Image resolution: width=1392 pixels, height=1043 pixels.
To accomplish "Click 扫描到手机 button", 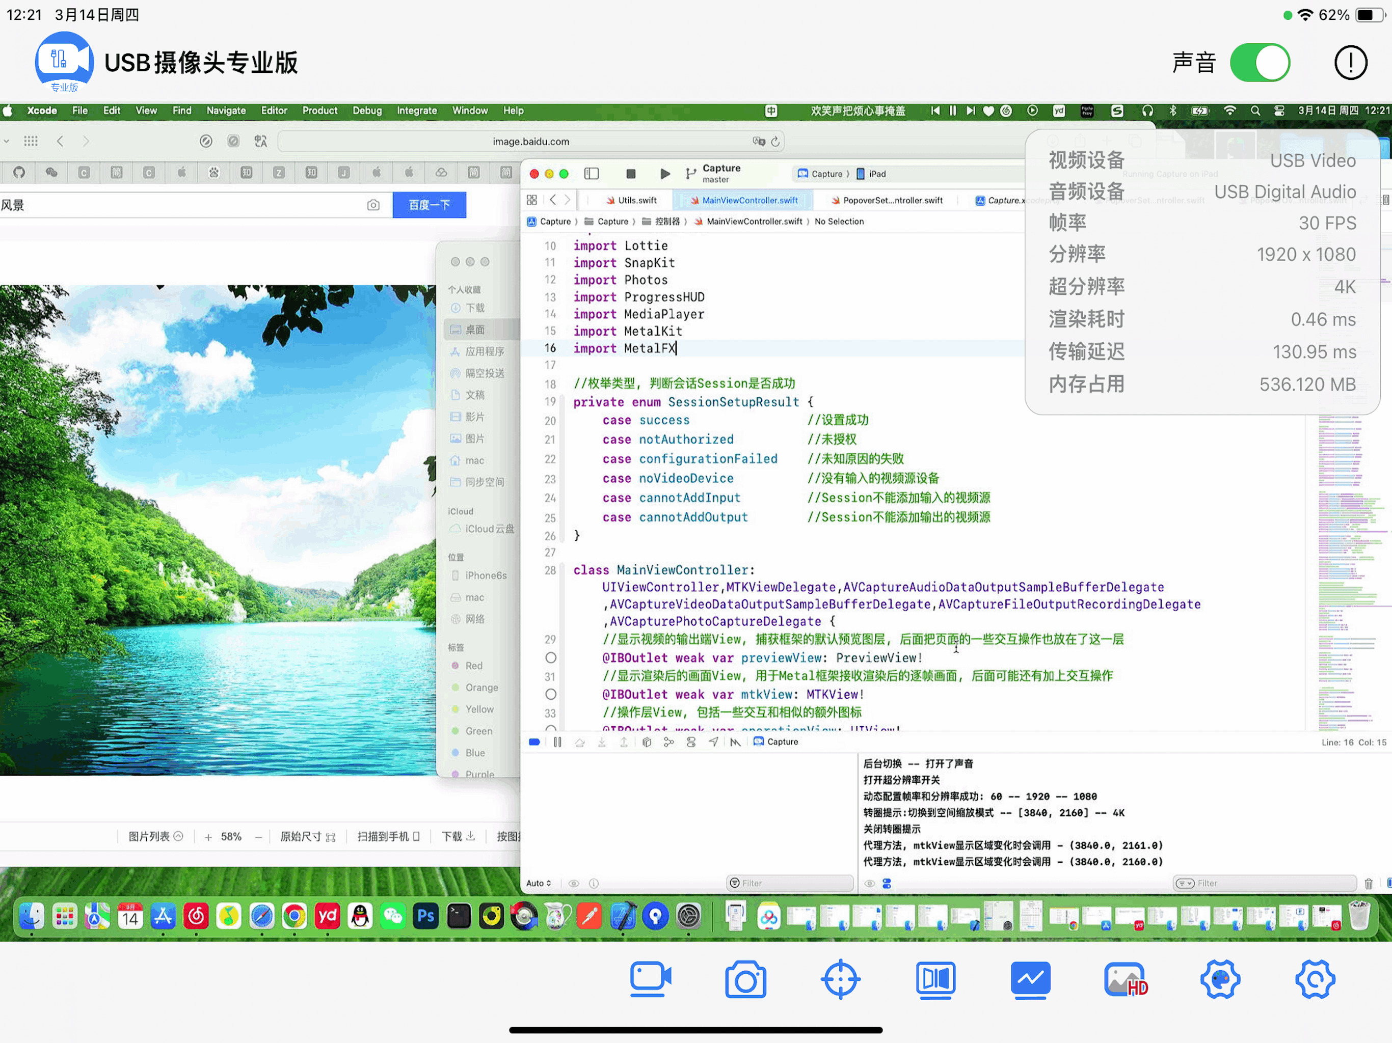I will [x=388, y=837].
